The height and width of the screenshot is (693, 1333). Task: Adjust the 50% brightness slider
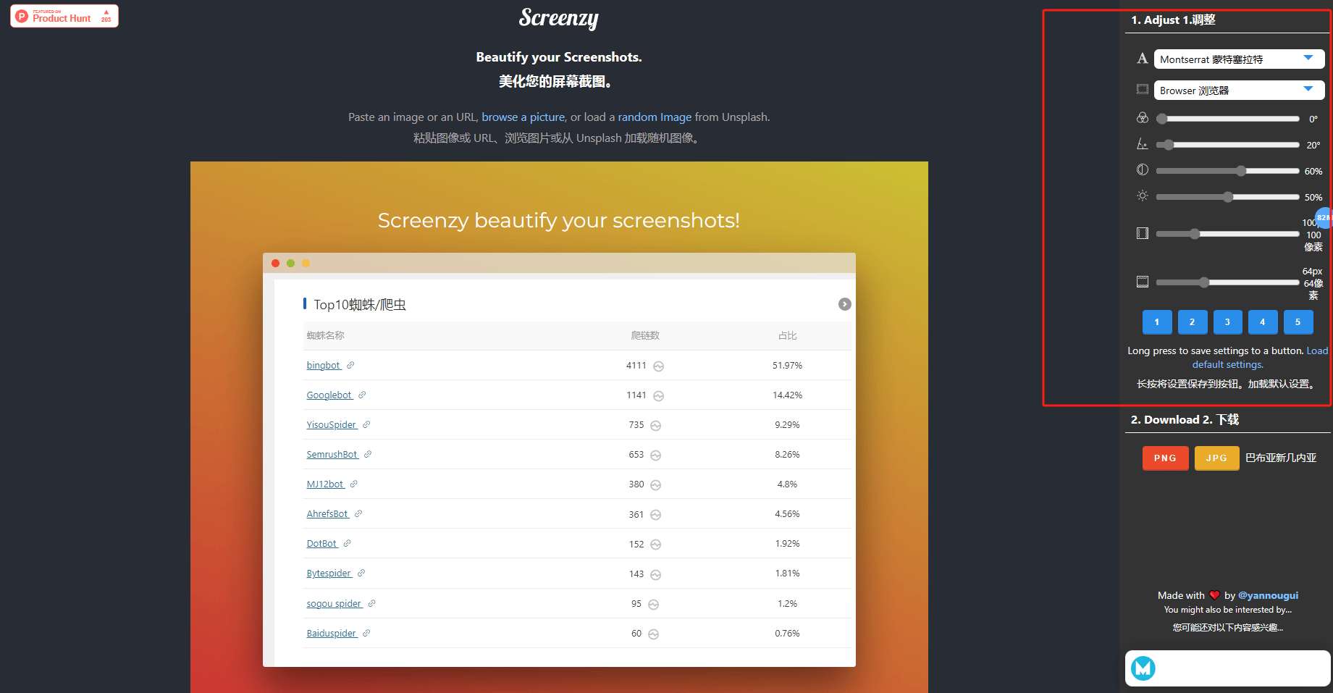1227,197
